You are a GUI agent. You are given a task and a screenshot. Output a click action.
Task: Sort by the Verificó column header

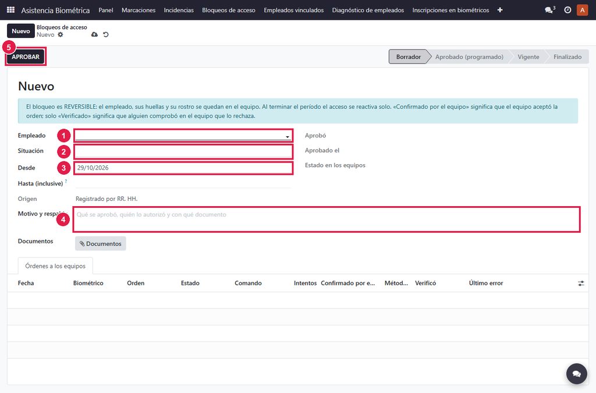click(425, 283)
